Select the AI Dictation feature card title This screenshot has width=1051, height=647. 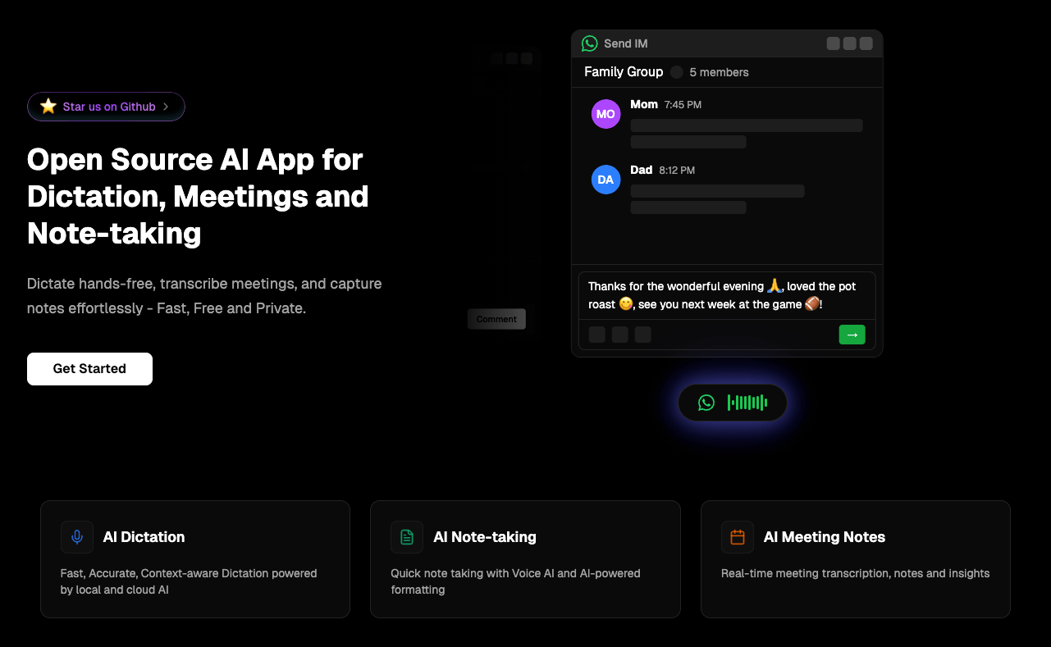pyautogui.click(x=144, y=537)
